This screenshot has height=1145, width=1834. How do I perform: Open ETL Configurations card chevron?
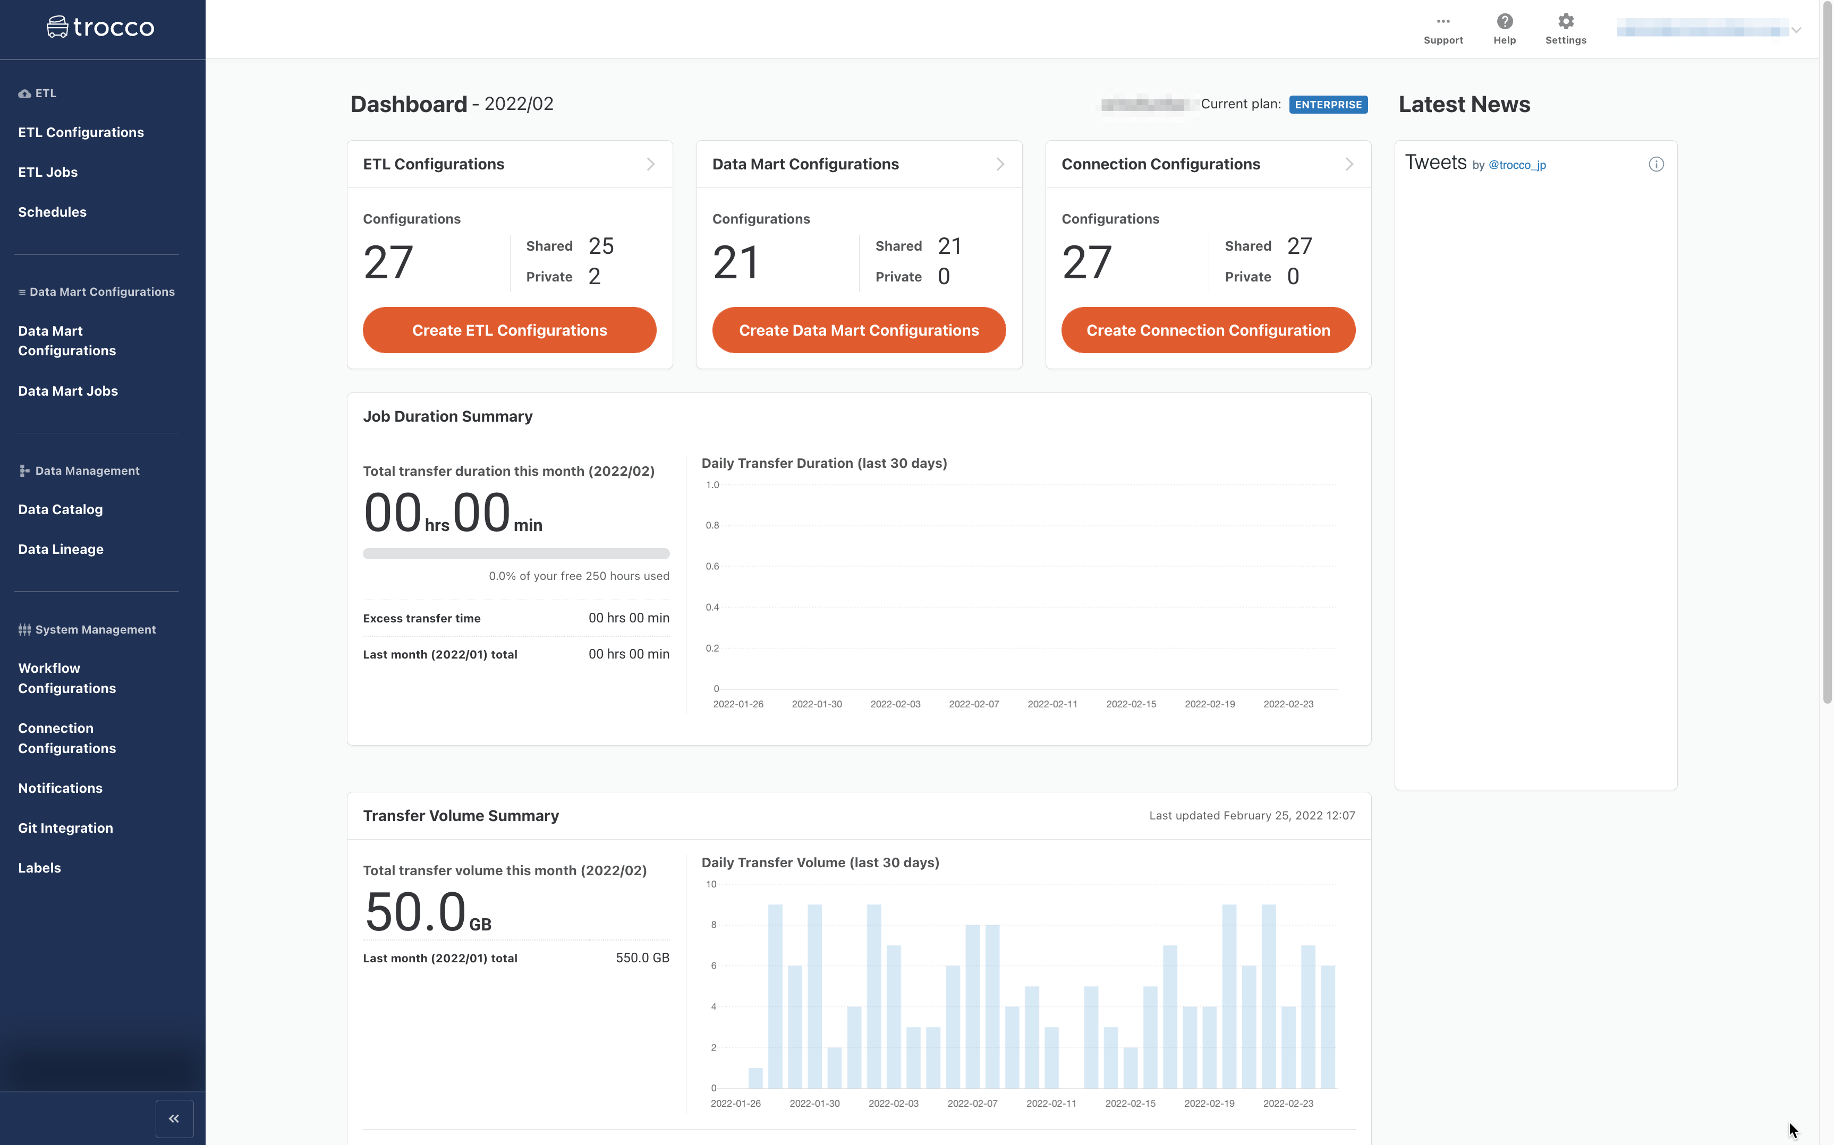click(650, 164)
